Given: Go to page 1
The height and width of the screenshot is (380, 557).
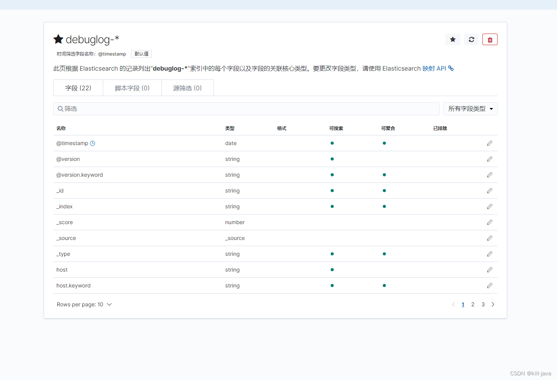Looking at the screenshot, I should [463, 304].
